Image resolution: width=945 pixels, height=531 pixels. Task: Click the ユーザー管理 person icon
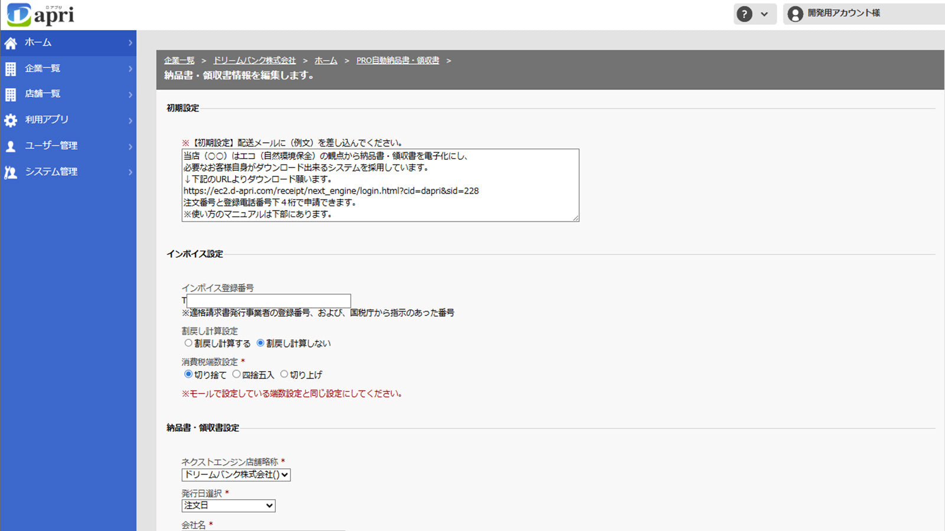coord(11,146)
